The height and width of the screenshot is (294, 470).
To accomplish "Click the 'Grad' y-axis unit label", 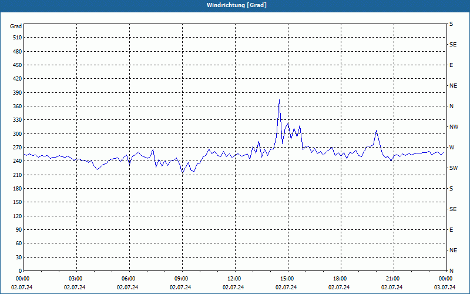I will (16, 26).
